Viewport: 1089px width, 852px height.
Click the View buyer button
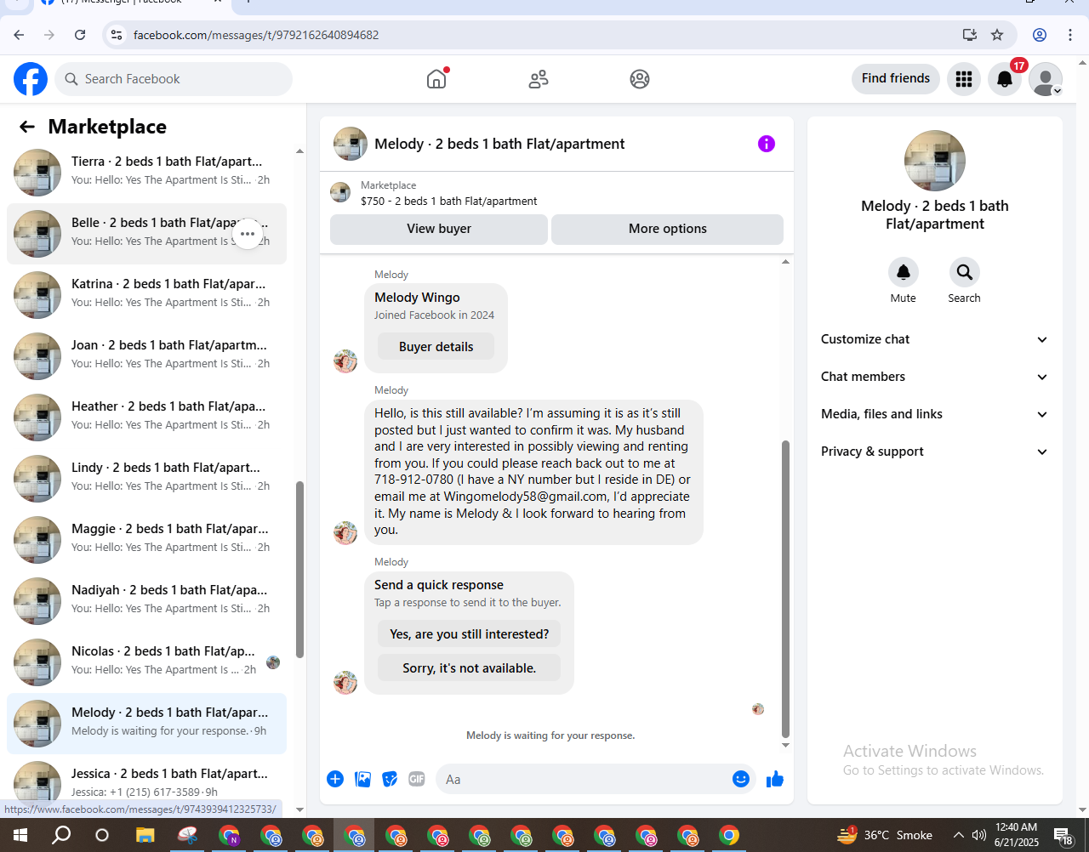(x=439, y=229)
